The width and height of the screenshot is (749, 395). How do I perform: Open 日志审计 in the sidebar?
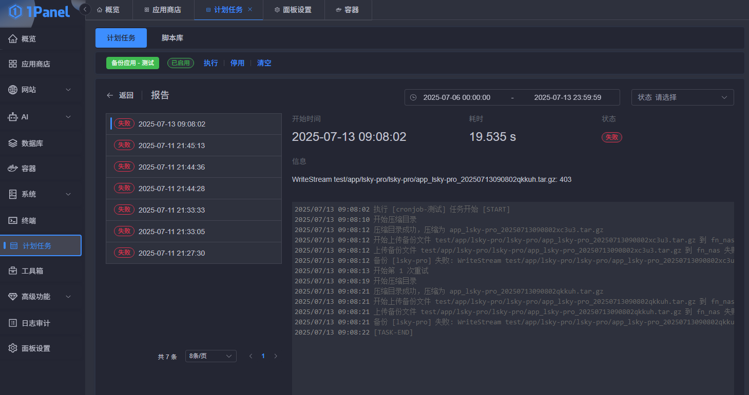tap(41, 323)
